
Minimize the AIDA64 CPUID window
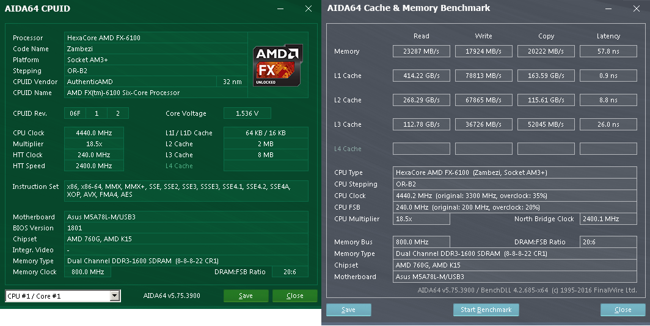click(x=280, y=9)
